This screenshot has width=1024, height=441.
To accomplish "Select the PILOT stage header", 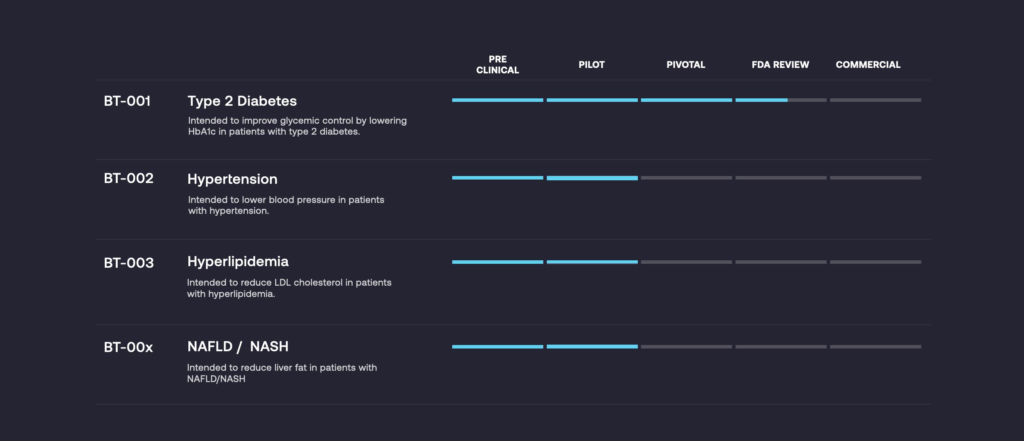I will pos(591,65).
